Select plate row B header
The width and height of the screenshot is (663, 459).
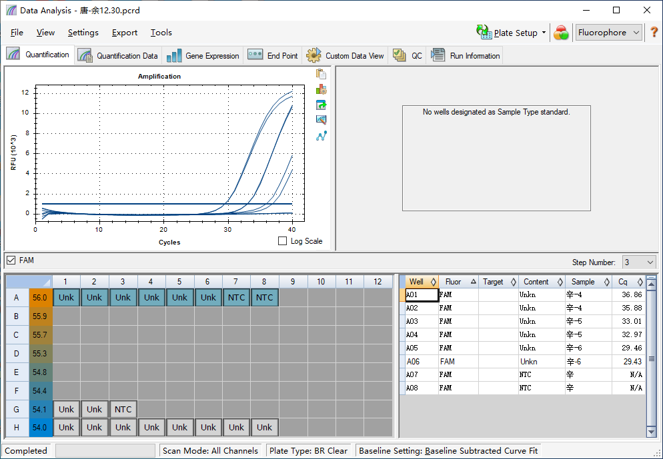tap(17, 316)
